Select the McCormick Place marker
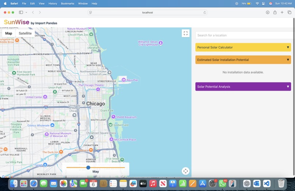Image resolution: width=295 pixels, height=191 pixels. (111, 140)
